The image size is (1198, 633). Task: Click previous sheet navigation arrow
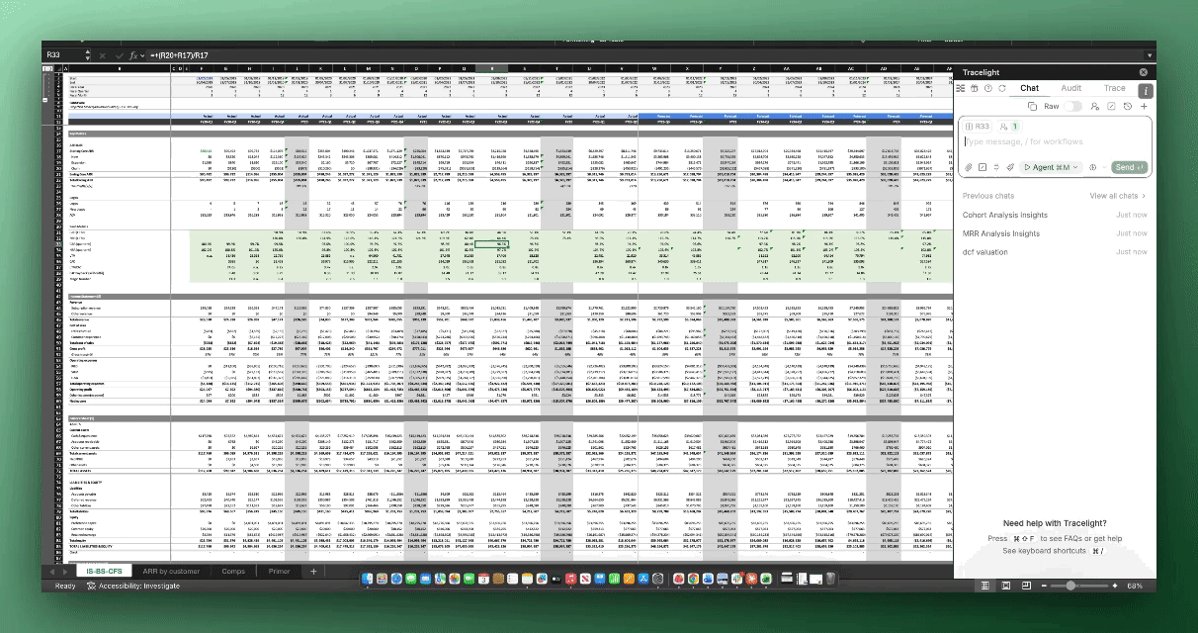pos(52,572)
